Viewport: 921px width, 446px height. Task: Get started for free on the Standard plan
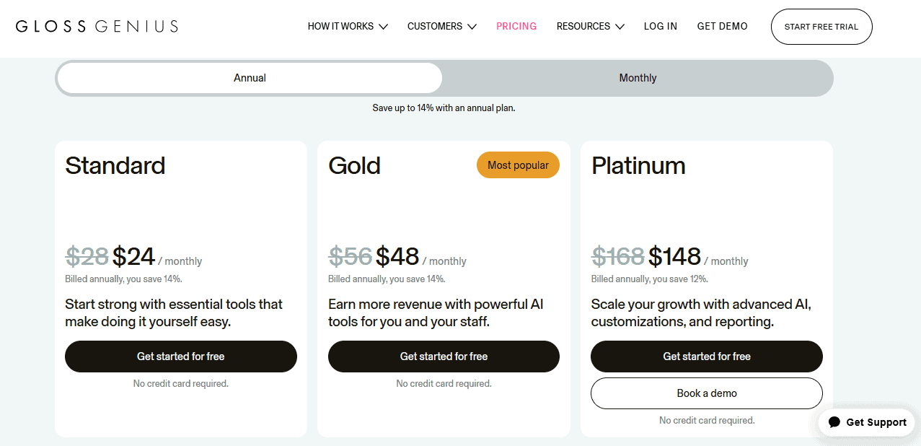[x=180, y=357]
